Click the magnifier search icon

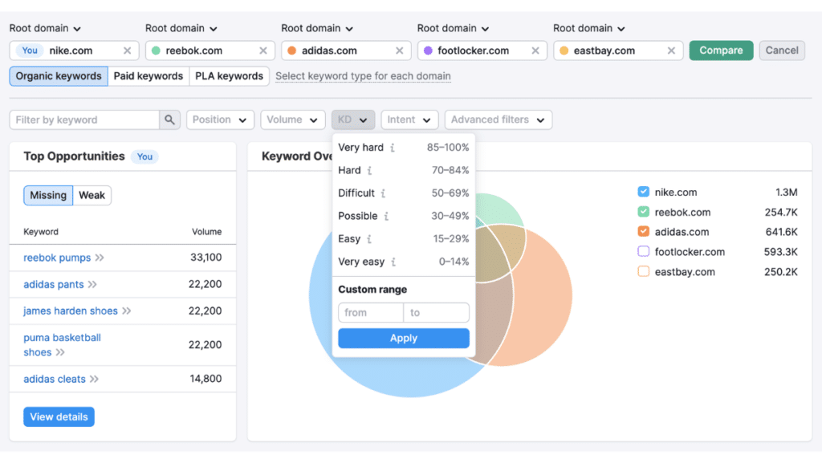tap(169, 120)
